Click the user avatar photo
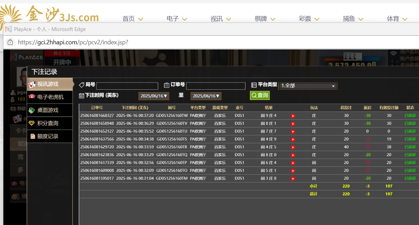The height and width of the screenshot is (225, 419). (21, 77)
